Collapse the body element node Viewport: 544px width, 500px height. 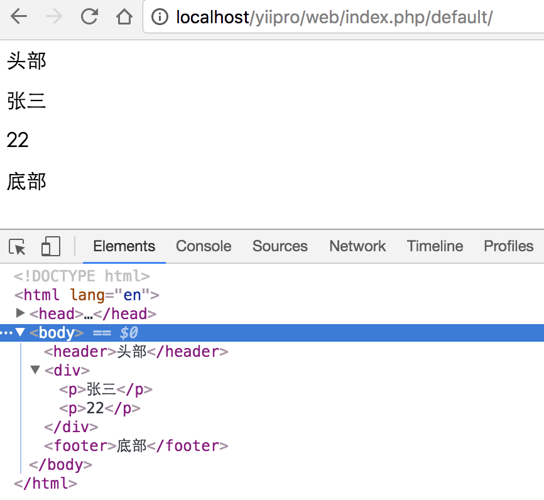click(x=20, y=332)
